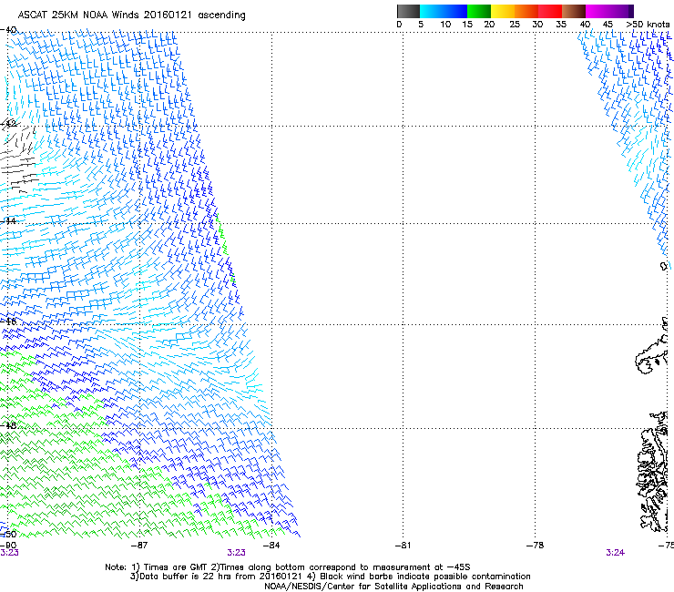This screenshot has height=592, width=674.
Task: Click the ">50 knots" legend label
Action: tap(648, 25)
